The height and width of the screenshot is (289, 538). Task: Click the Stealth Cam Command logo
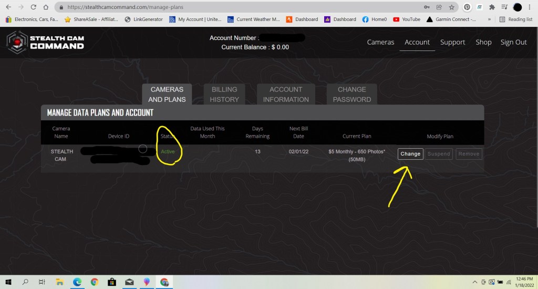tap(46, 43)
